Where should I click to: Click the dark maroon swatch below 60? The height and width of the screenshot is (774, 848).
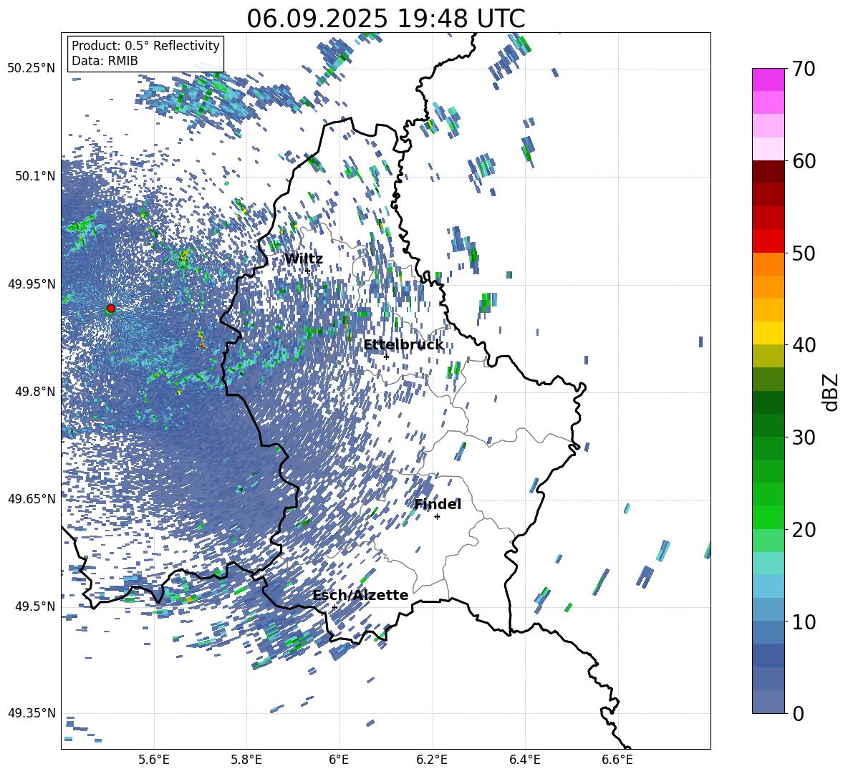(x=768, y=172)
